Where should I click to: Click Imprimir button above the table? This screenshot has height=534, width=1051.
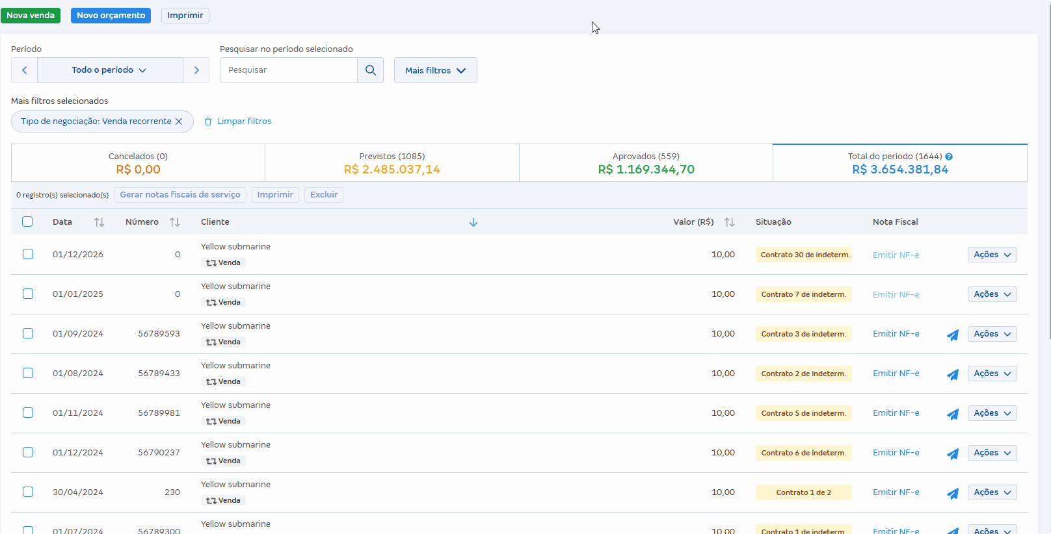(x=275, y=195)
